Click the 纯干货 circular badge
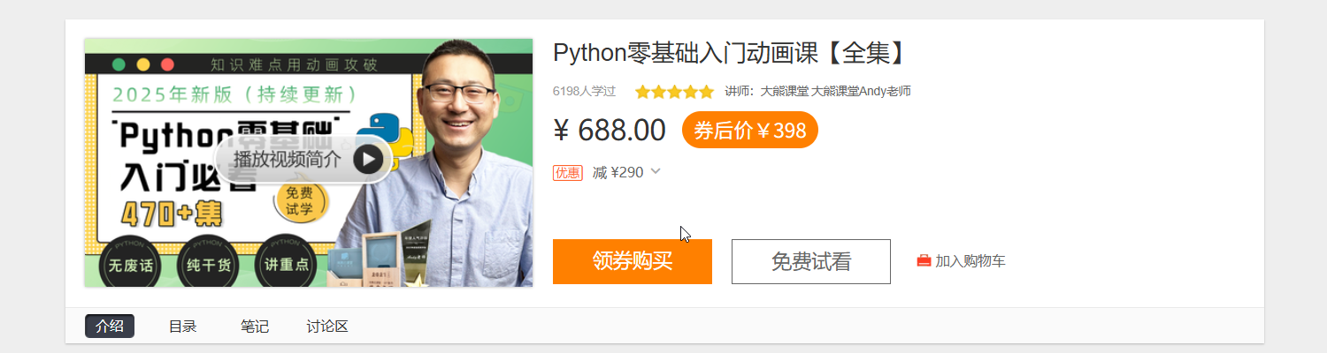The image size is (1327, 353). 206,261
